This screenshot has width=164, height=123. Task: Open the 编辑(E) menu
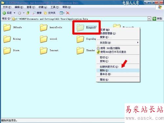19,7
